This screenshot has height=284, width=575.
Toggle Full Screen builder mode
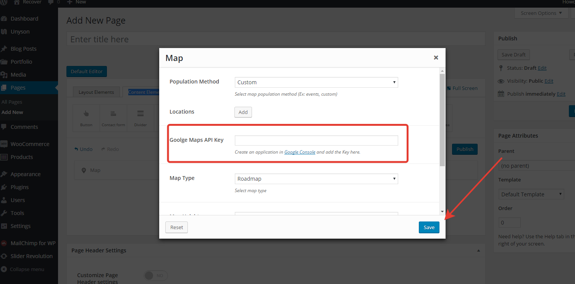[x=462, y=88]
